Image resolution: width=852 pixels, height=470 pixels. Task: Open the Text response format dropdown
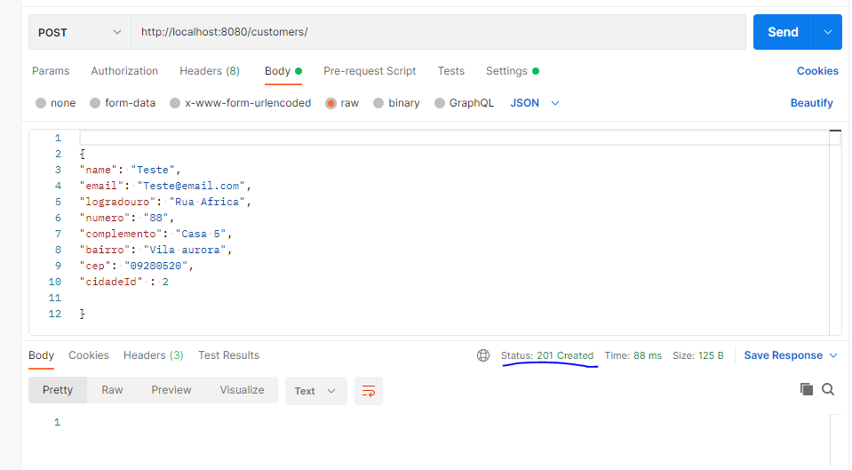315,391
